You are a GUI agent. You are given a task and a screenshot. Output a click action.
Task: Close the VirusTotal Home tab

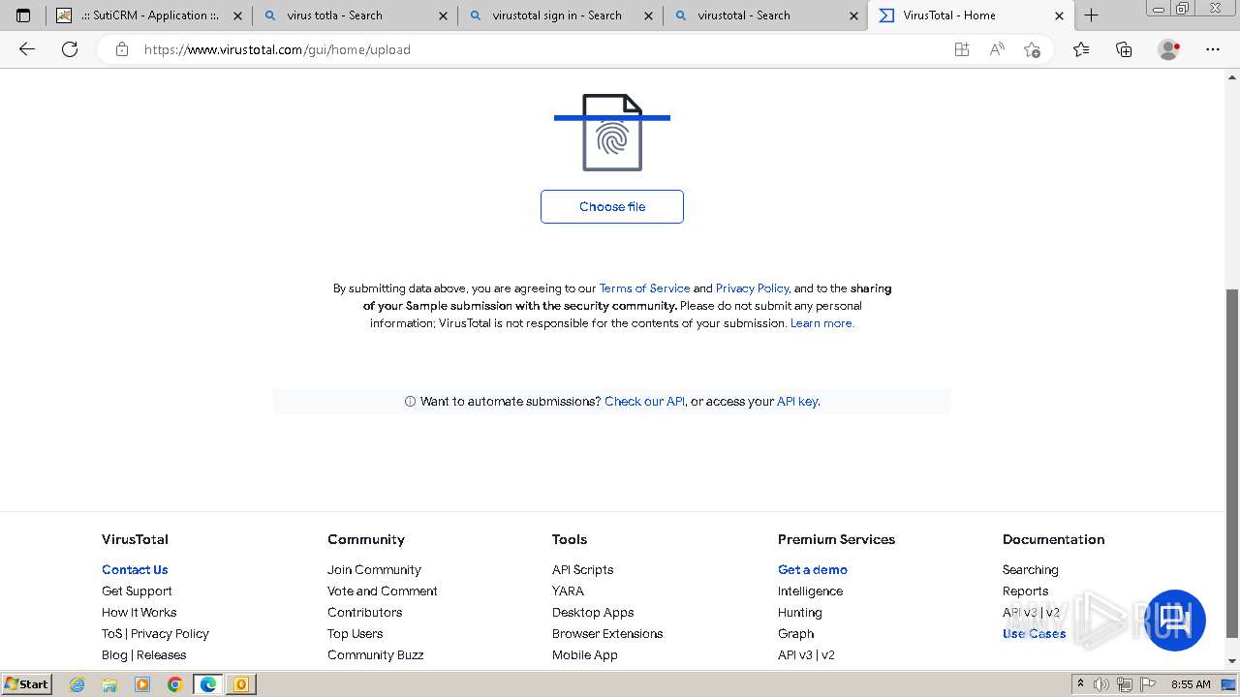point(1059,15)
